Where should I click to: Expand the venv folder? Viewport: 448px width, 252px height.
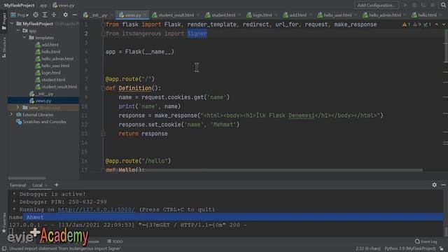[18, 108]
